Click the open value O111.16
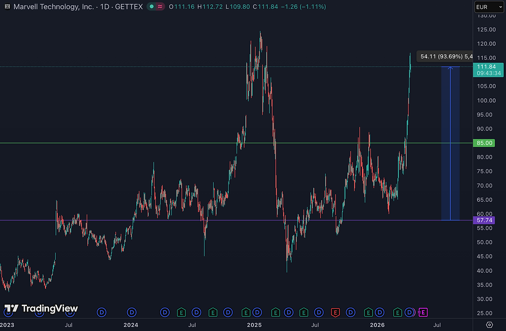This screenshot has width=506, height=331. pos(182,7)
